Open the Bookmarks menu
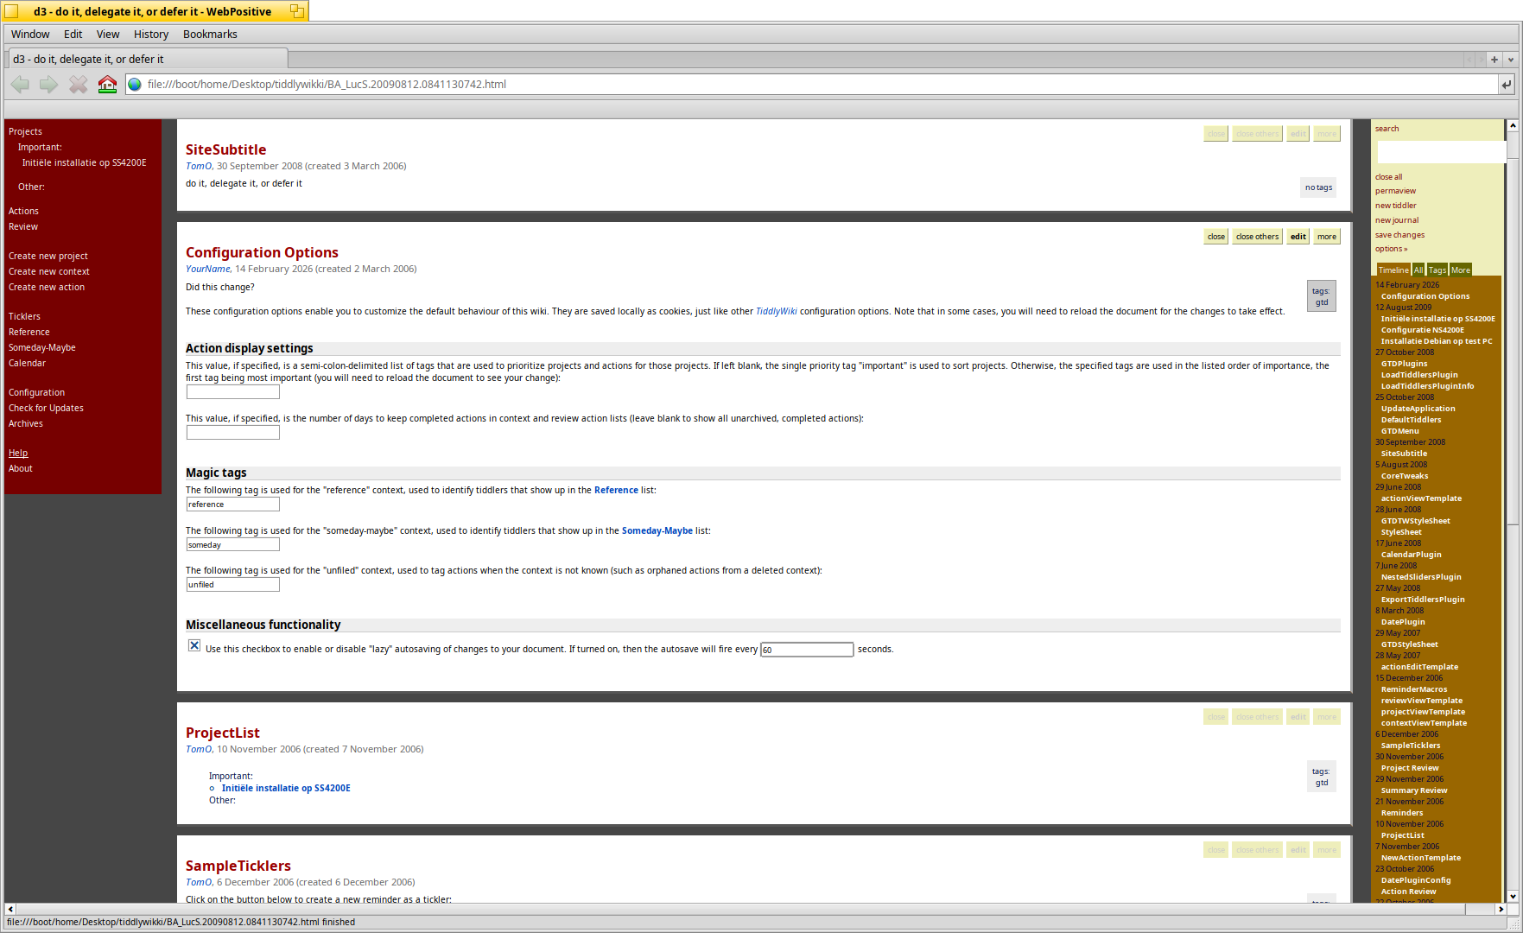Image resolution: width=1523 pixels, height=933 pixels. 210,35
